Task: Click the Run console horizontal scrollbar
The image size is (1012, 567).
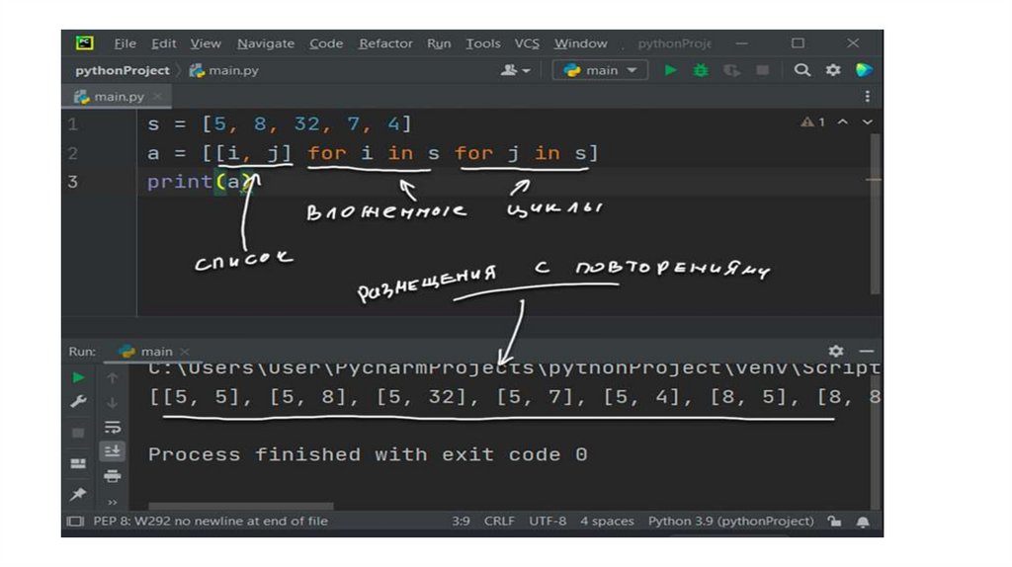Action: click(241, 507)
